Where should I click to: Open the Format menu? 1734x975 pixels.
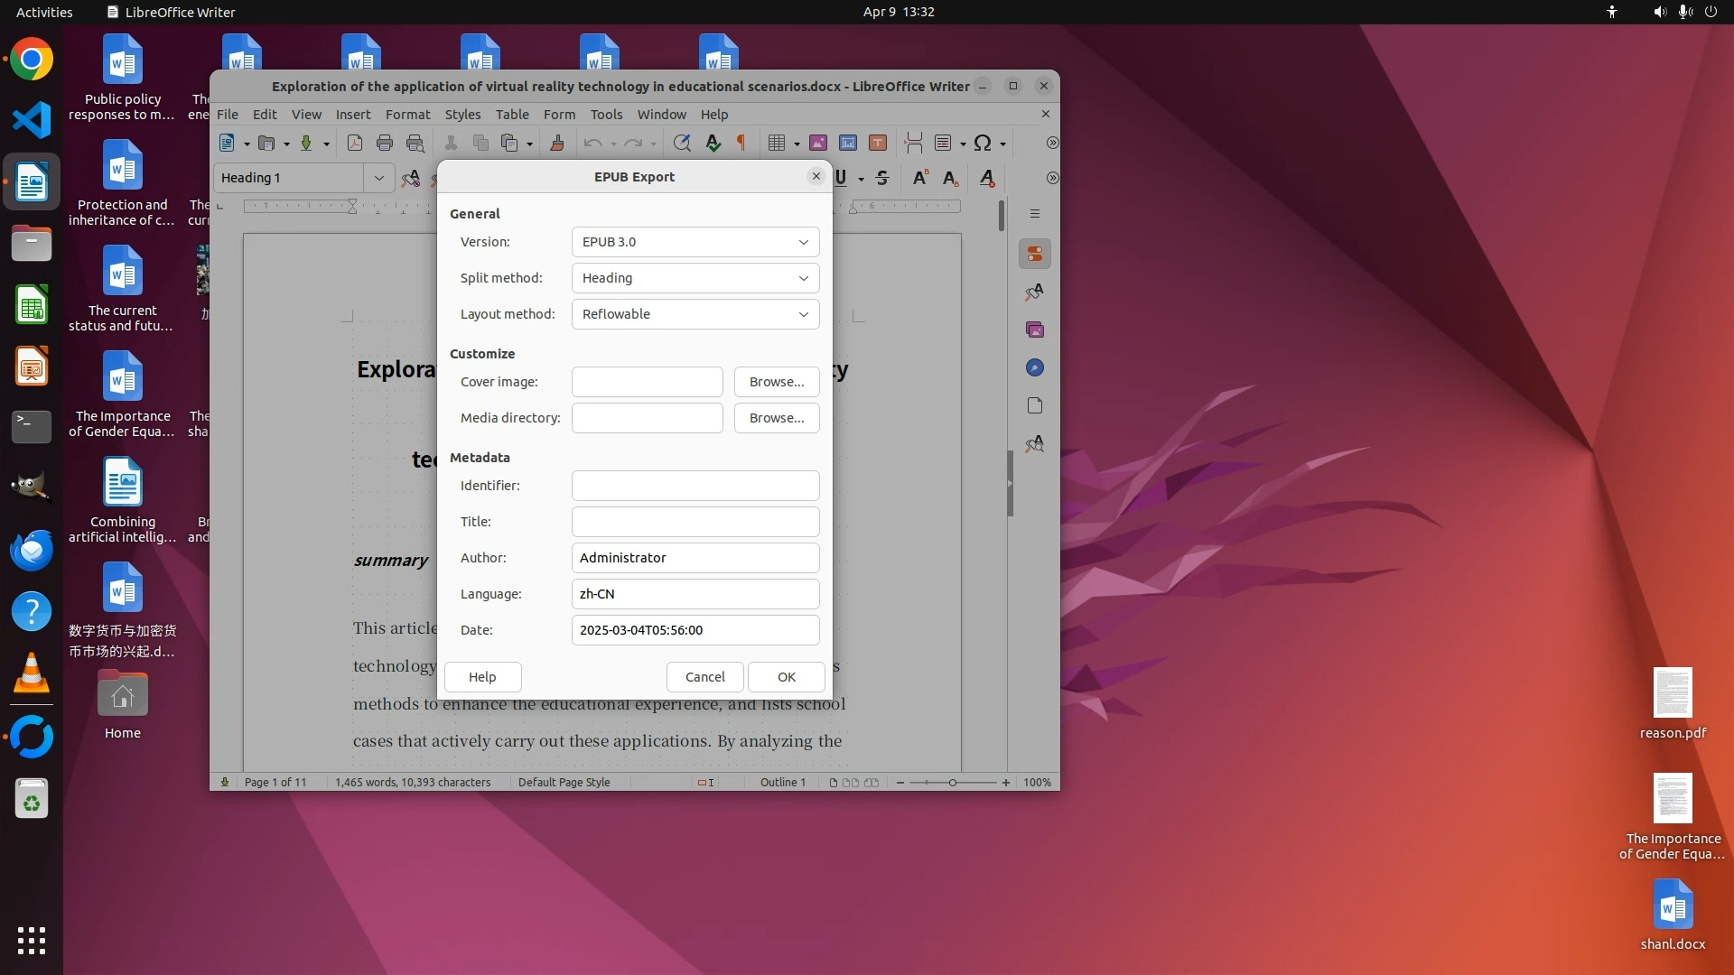(x=407, y=115)
